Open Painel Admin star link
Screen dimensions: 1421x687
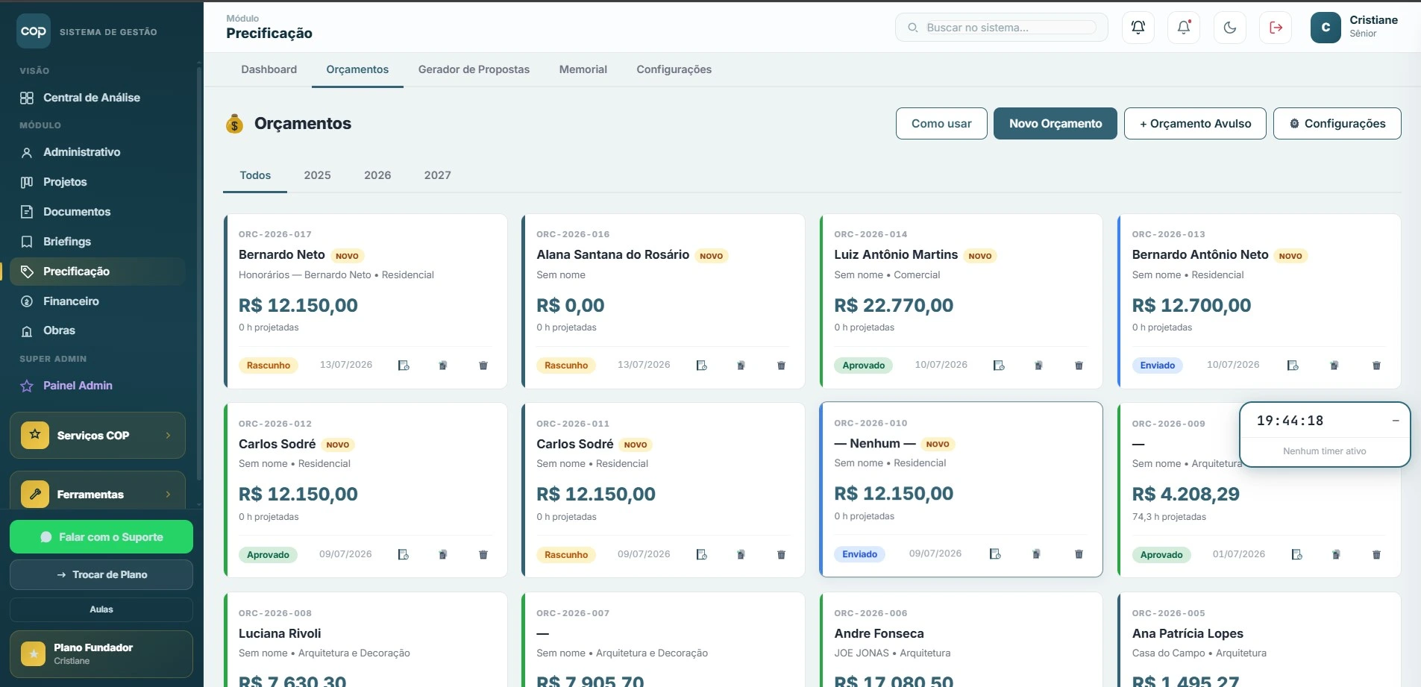tap(78, 386)
